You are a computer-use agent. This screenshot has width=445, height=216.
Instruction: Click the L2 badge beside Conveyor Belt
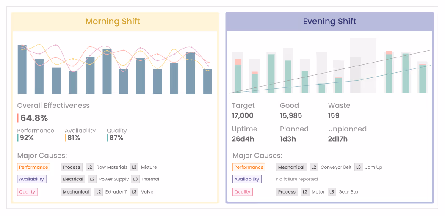(x=314, y=167)
